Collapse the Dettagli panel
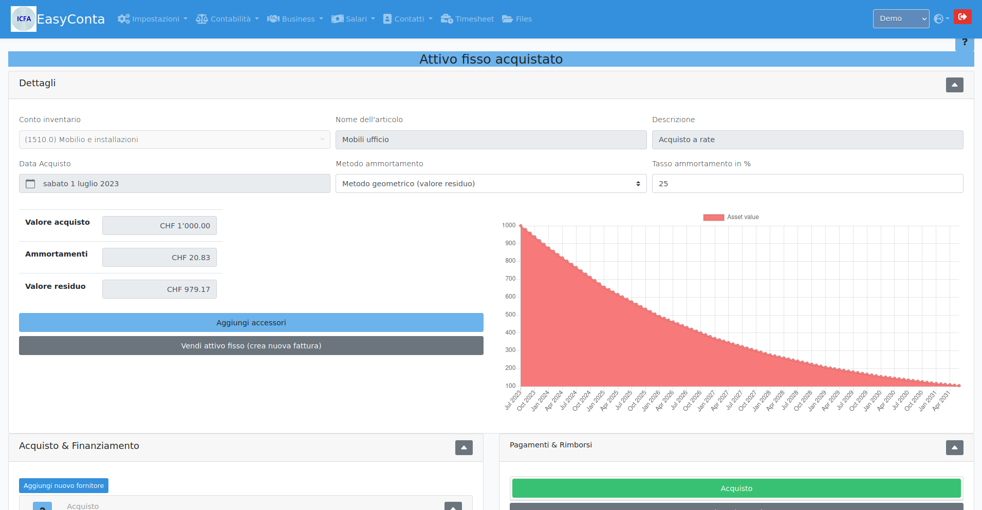The width and height of the screenshot is (982, 510). click(x=954, y=85)
